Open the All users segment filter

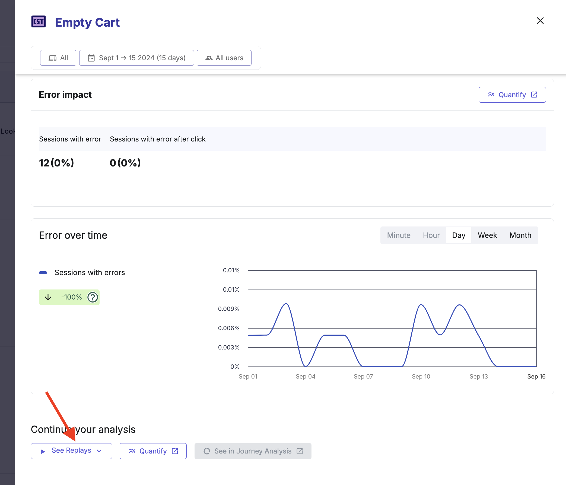pos(224,58)
